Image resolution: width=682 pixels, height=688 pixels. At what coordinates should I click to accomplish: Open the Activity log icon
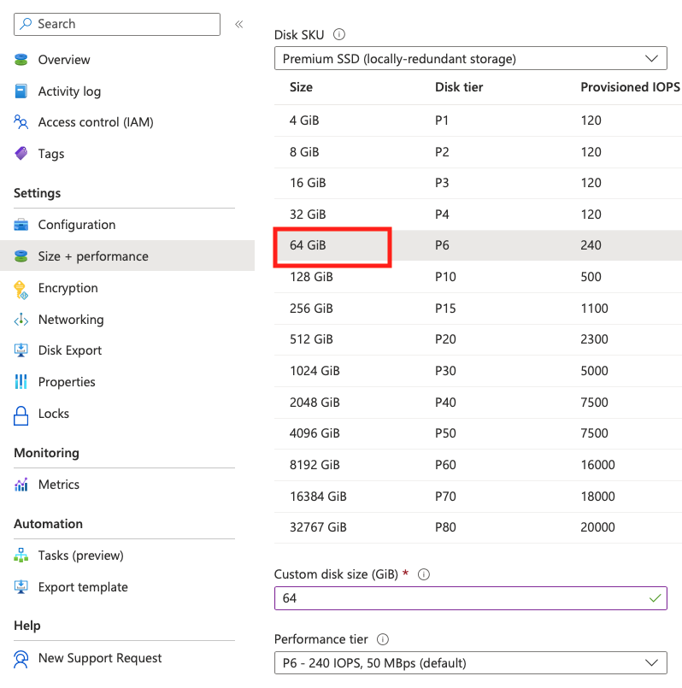[x=21, y=91]
